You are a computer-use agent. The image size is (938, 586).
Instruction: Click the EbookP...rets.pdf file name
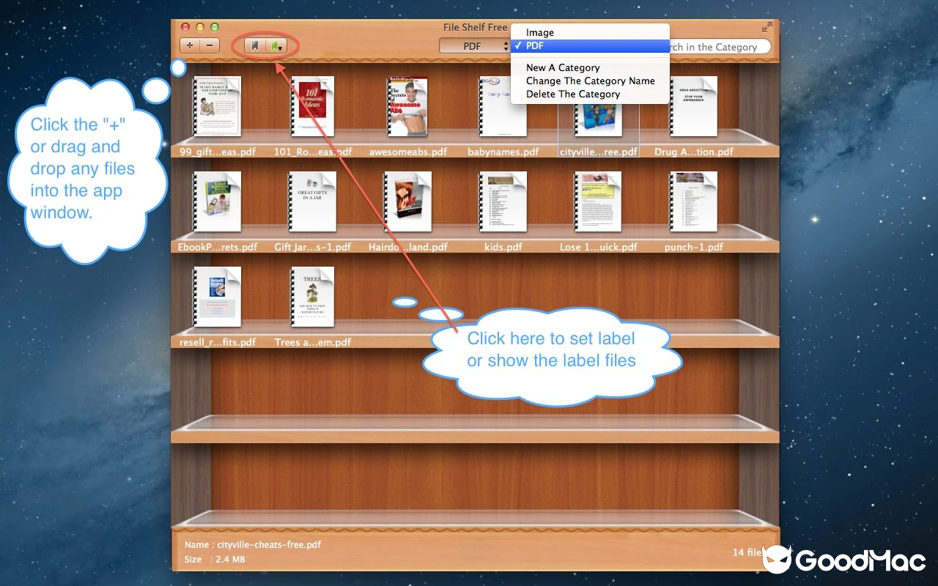pyautogui.click(x=218, y=247)
